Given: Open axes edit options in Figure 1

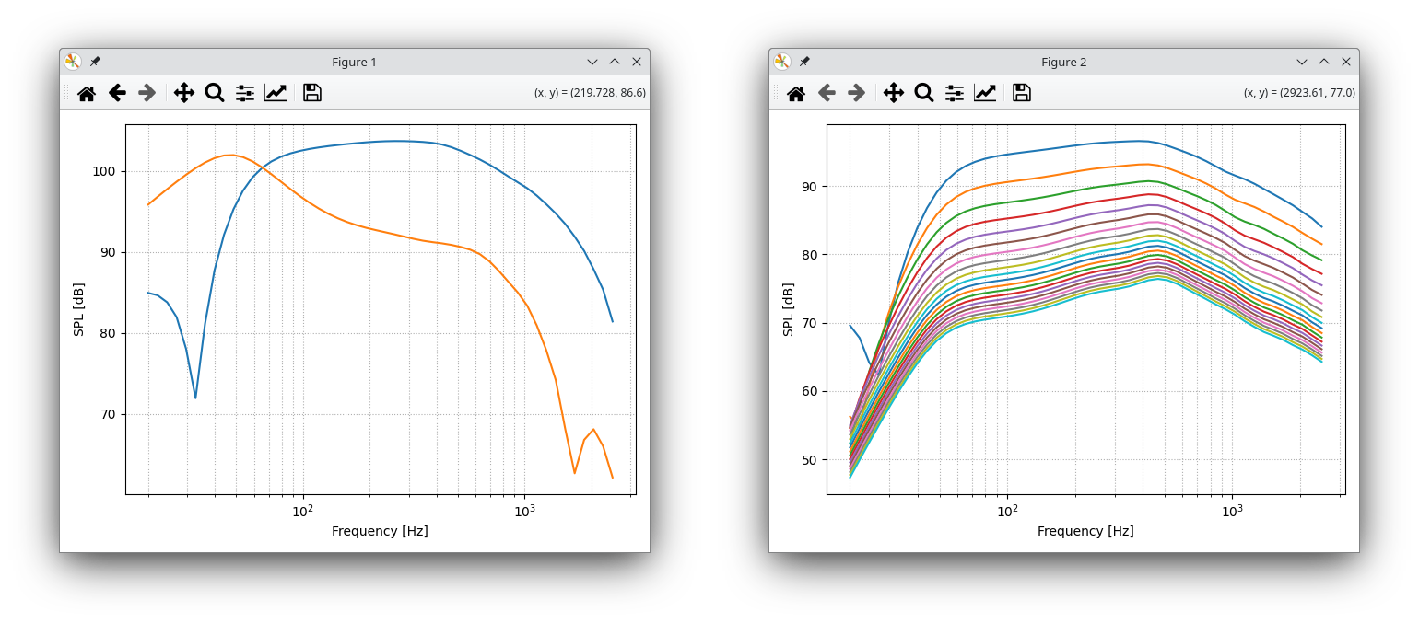Looking at the screenshot, I should pyautogui.click(x=276, y=93).
